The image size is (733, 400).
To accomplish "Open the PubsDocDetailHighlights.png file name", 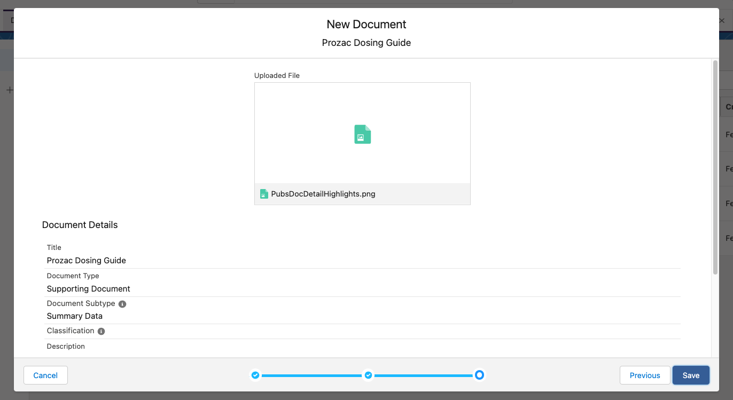I will 323,194.
